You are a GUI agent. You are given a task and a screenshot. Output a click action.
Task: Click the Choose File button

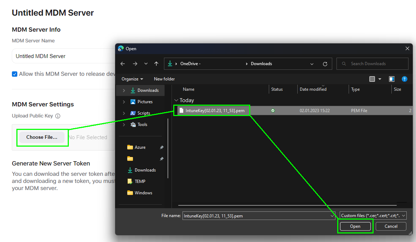(x=42, y=137)
